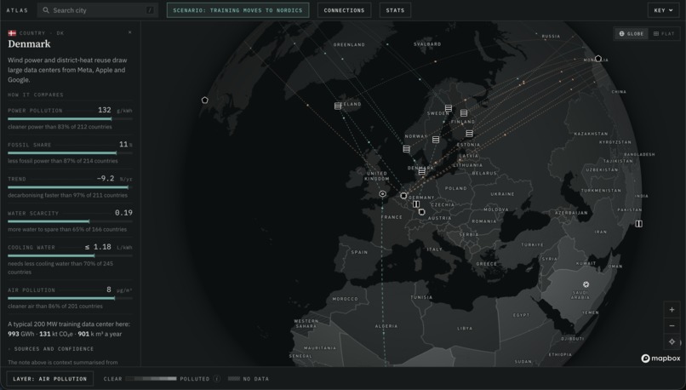Click the chip marker above the Austria label
686x390 pixels.
coord(422,212)
